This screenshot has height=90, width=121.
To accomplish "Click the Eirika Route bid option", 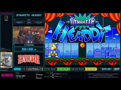I will (50, 69).
